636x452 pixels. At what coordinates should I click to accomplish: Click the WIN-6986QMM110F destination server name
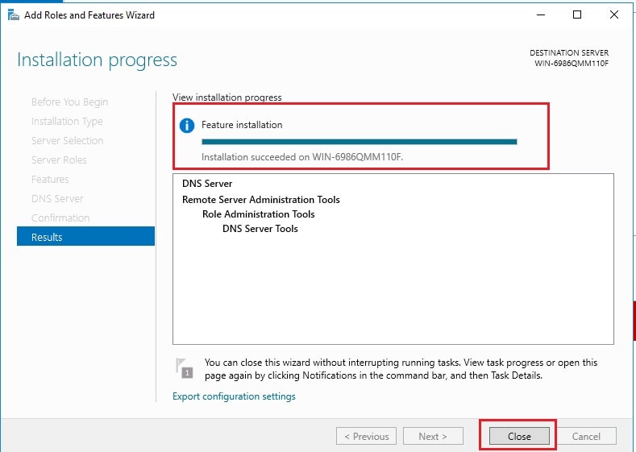click(571, 63)
